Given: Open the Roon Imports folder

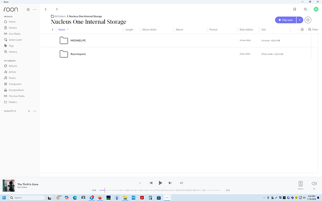Looking at the screenshot, I should click(x=78, y=54).
